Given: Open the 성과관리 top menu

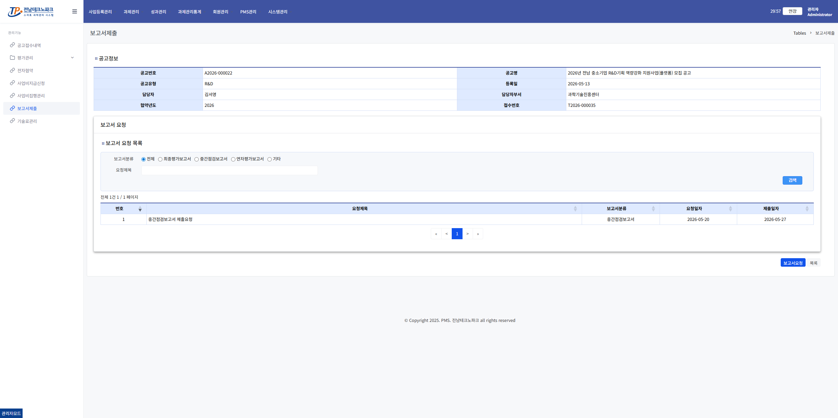Looking at the screenshot, I should pyautogui.click(x=158, y=12).
